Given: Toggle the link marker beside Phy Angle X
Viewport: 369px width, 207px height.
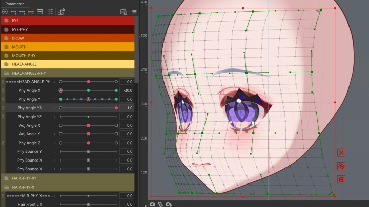Looking at the screenshot, I should pyautogui.click(x=3, y=90).
